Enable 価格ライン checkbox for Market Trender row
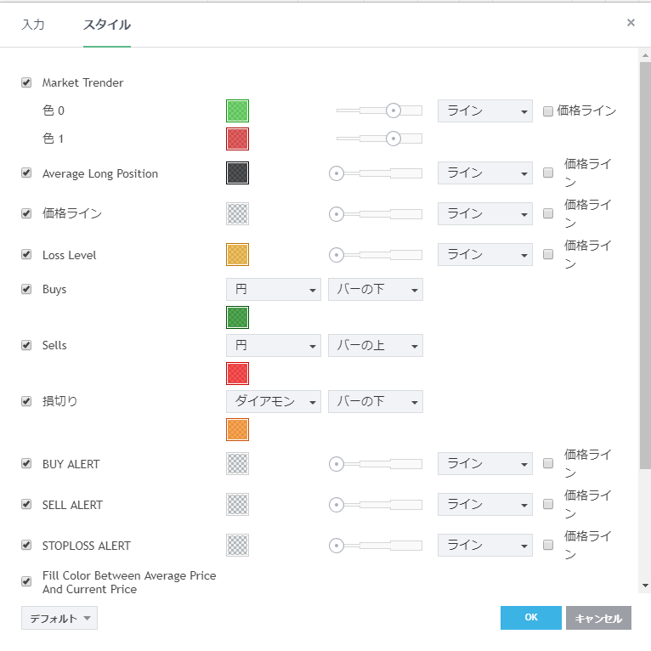The image size is (651, 651). (548, 111)
